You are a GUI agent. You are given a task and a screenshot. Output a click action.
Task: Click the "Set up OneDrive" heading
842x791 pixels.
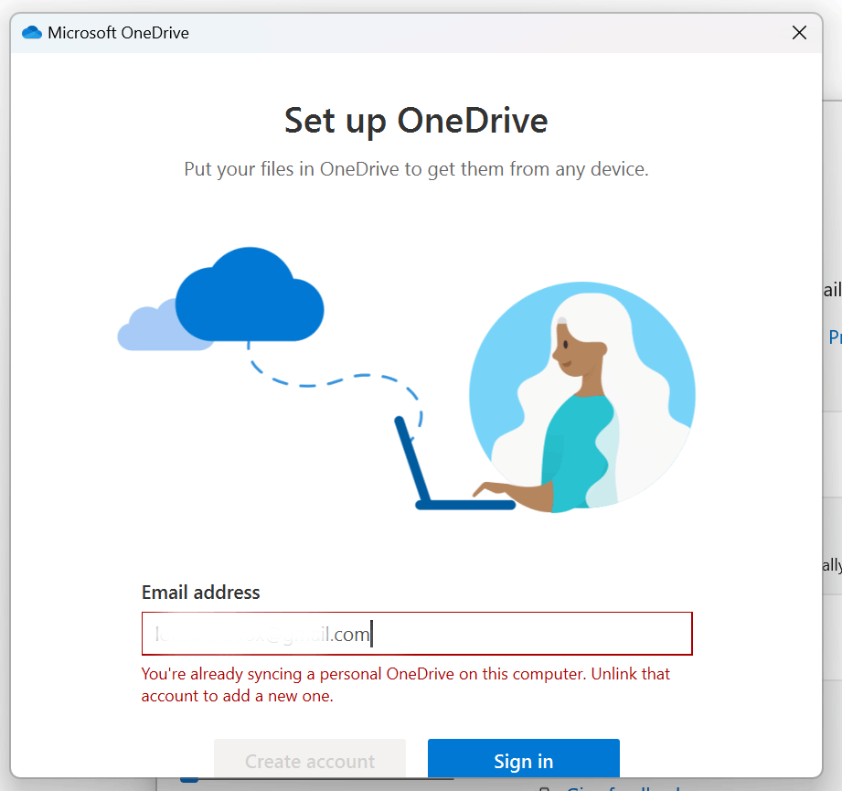coord(416,121)
